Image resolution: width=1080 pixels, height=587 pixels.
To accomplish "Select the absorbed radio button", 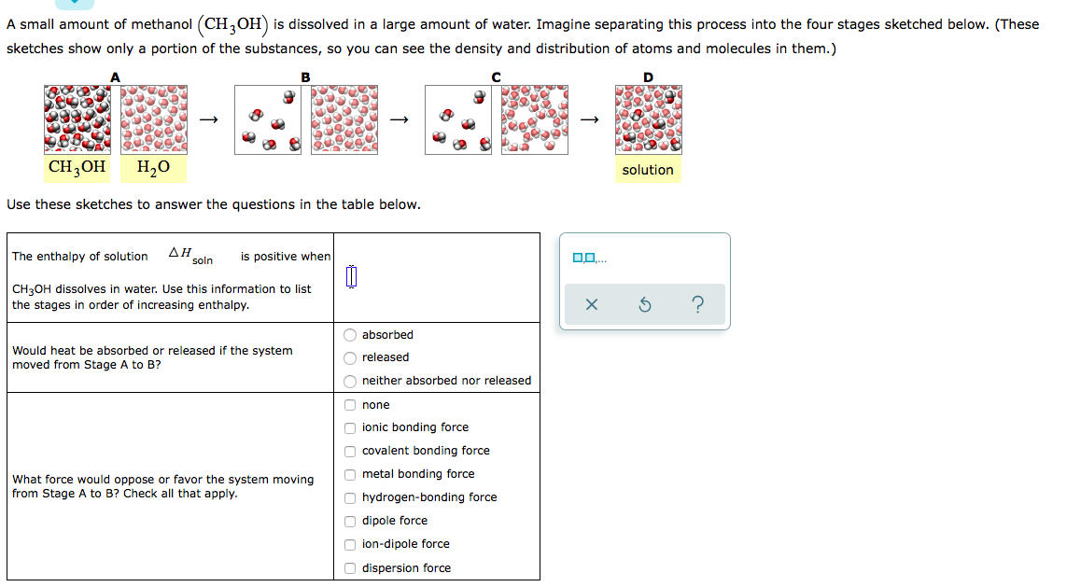I will tap(349, 334).
